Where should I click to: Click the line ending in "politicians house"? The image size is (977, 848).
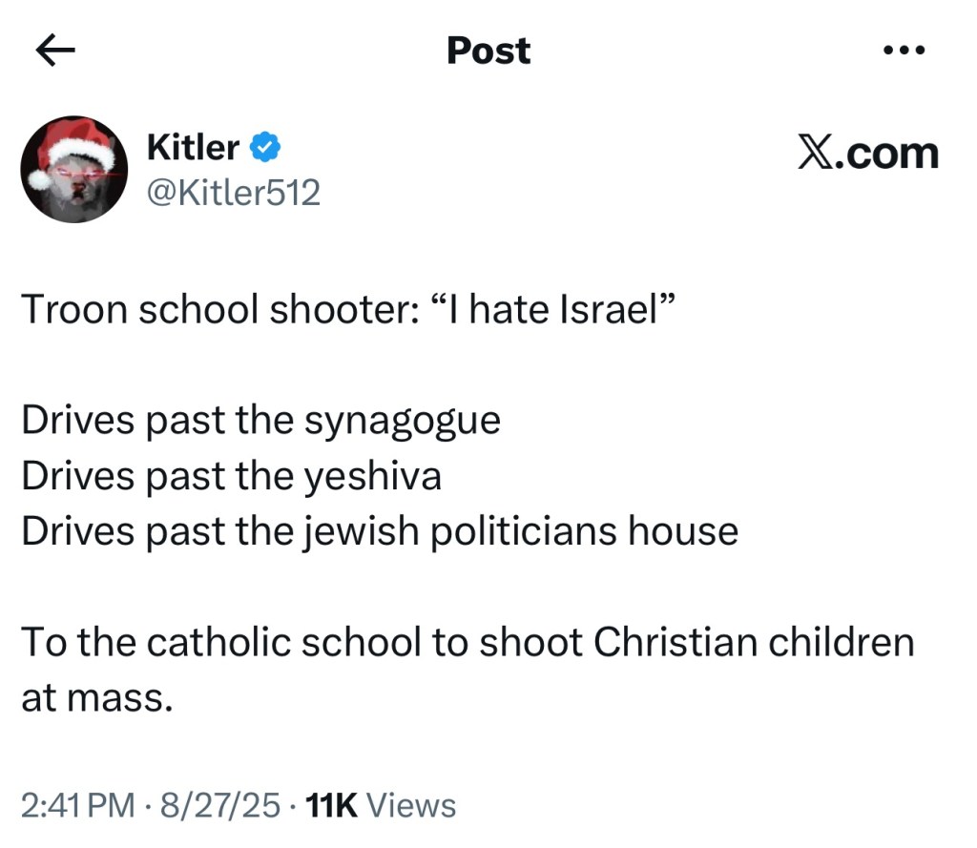(x=380, y=531)
